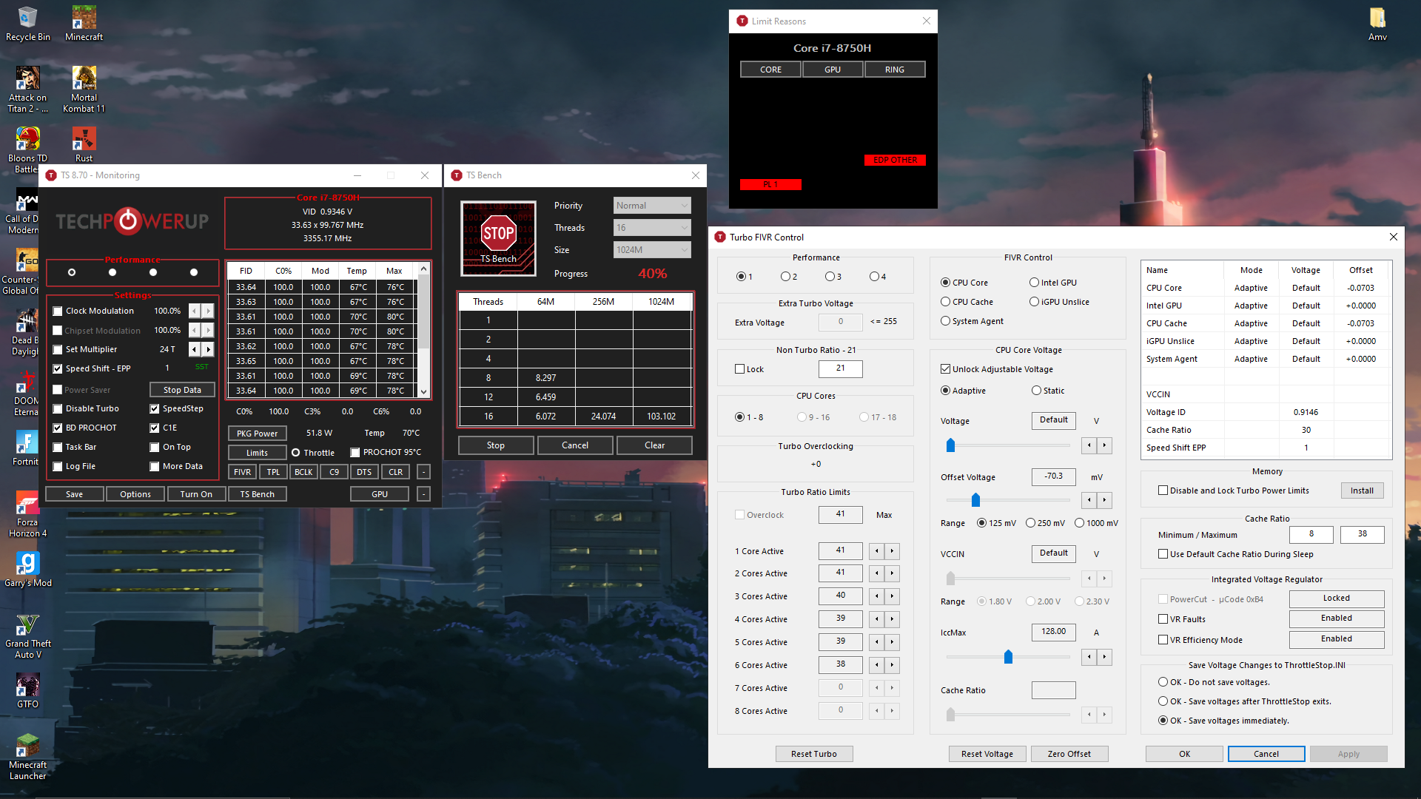Click Install button in Memory section
The height and width of the screenshot is (799, 1421).
pos(1362,490)
